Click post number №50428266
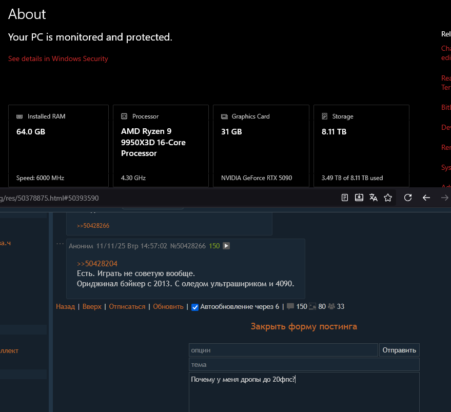451x412 pixels. tap(188, 246)
